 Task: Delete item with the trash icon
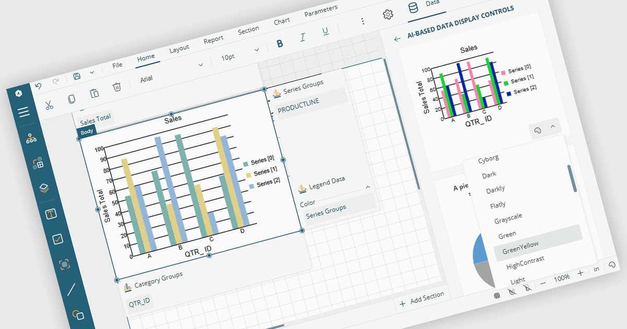(x=117, y=87)
